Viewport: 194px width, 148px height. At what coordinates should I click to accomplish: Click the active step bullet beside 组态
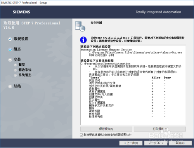point(10,49)
